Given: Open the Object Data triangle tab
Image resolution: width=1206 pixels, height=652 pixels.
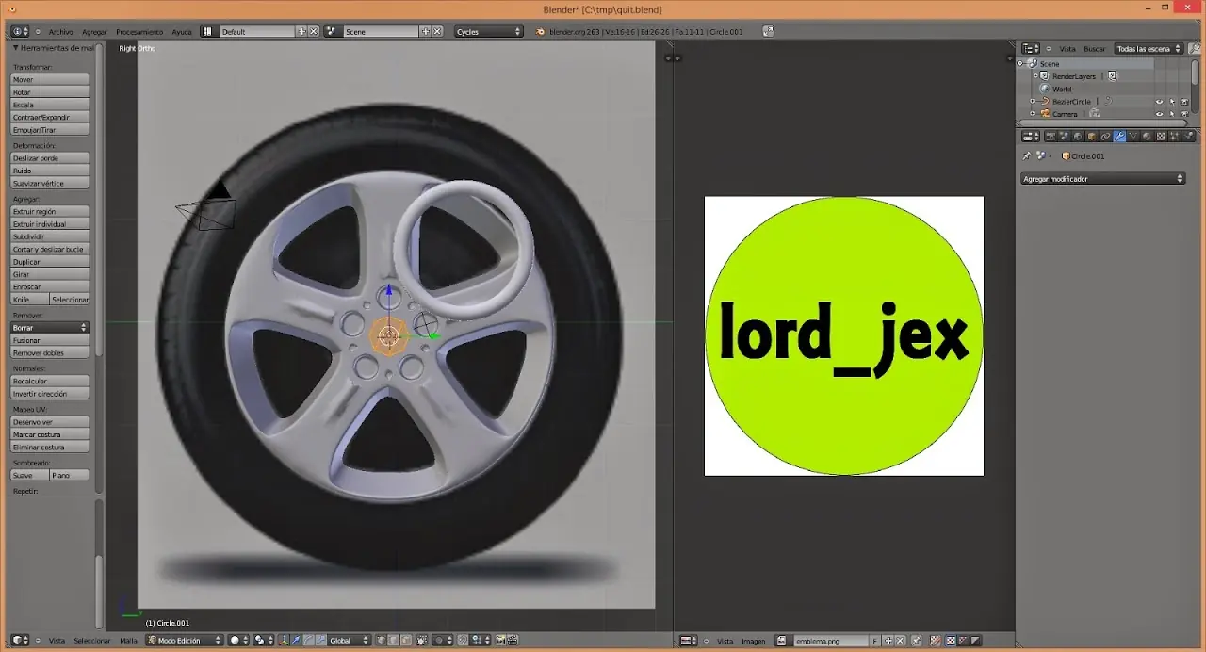Looking at the screenshot, I should [x=1133, y=136].
